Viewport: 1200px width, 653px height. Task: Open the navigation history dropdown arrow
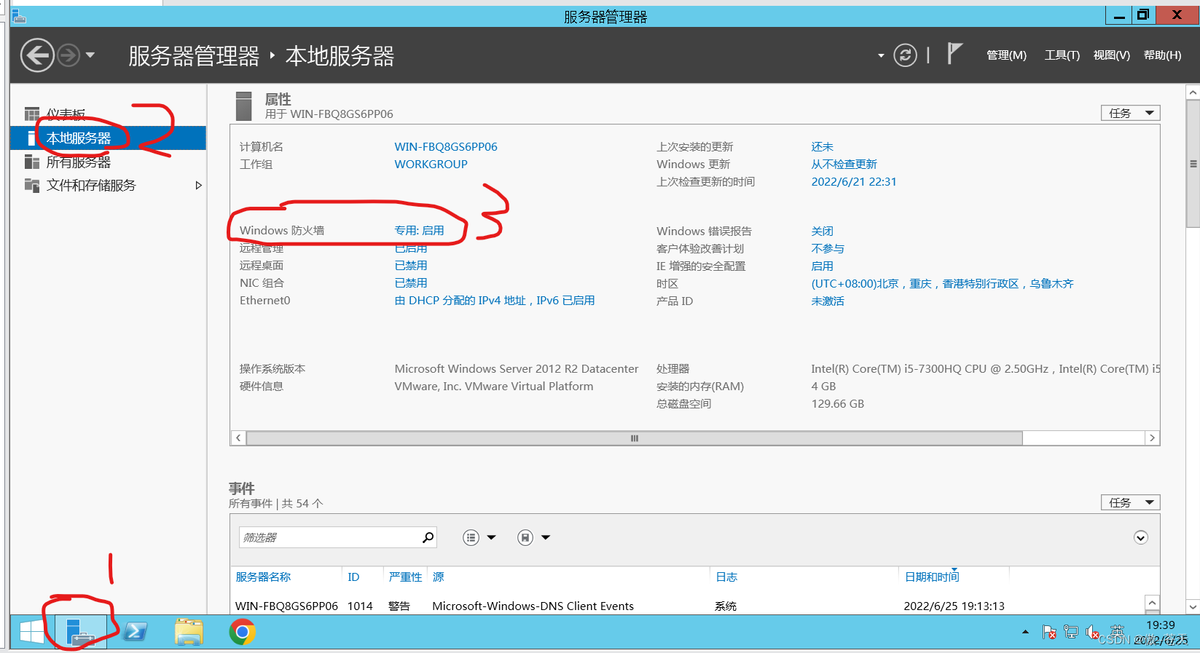click(90, 55)
